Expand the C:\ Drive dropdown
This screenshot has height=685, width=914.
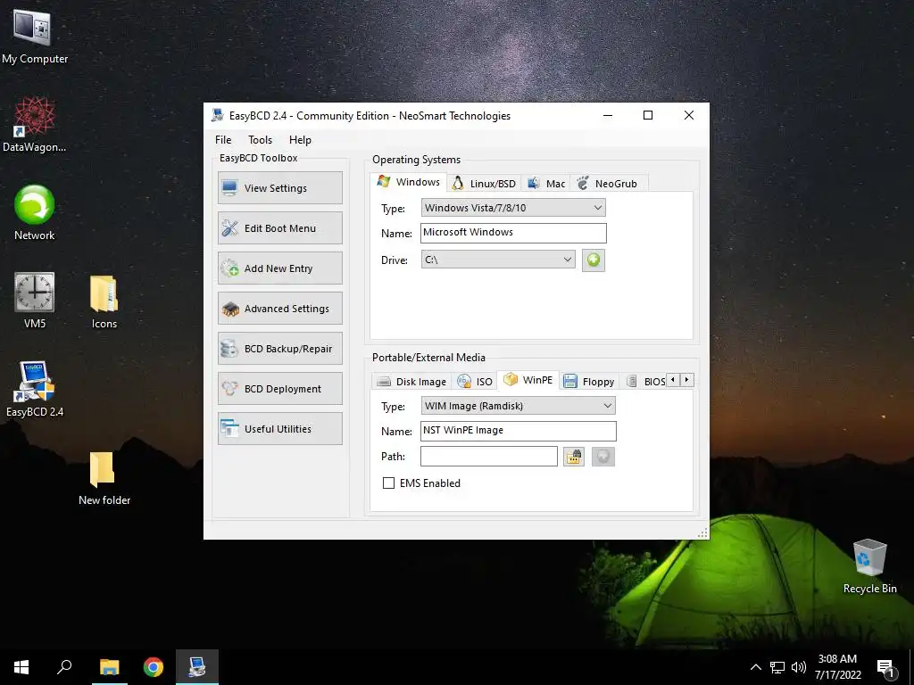pos(498,260)
